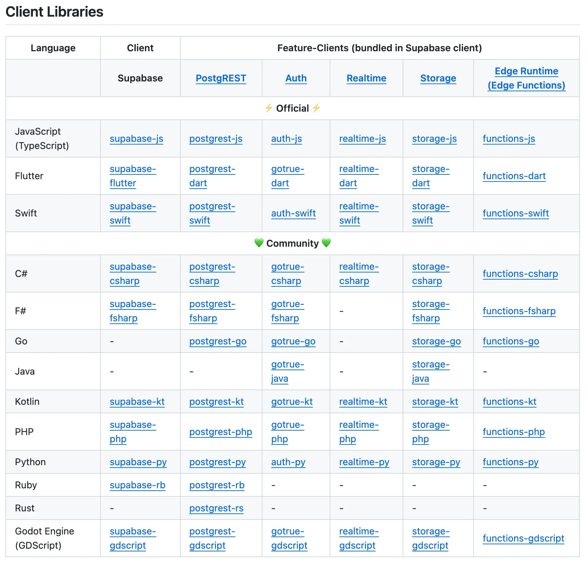Image resolution: width=588 pixels, height=566 pixels.
Task: Visit the realtime-csharp link
Action: click(x=359, y=273)
